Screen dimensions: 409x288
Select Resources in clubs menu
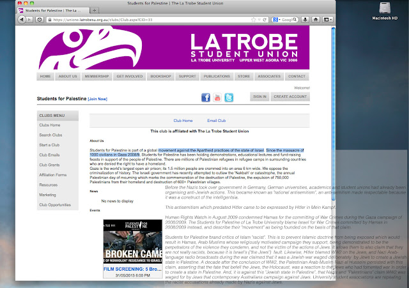[x=49, y=185]
